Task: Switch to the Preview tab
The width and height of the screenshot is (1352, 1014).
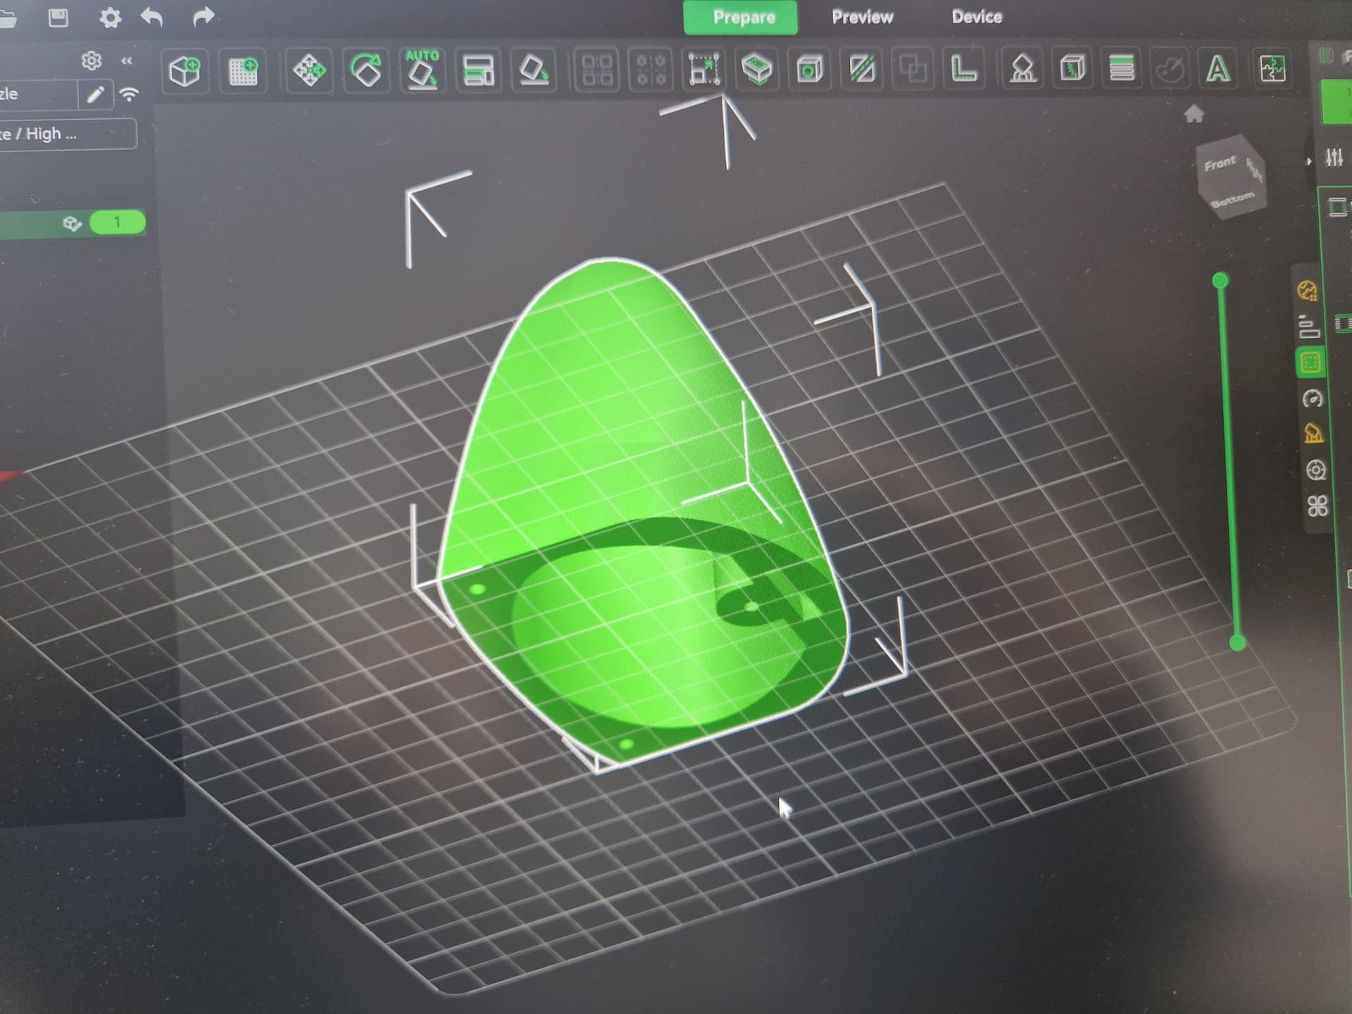Action: click(x=862, y=17)
